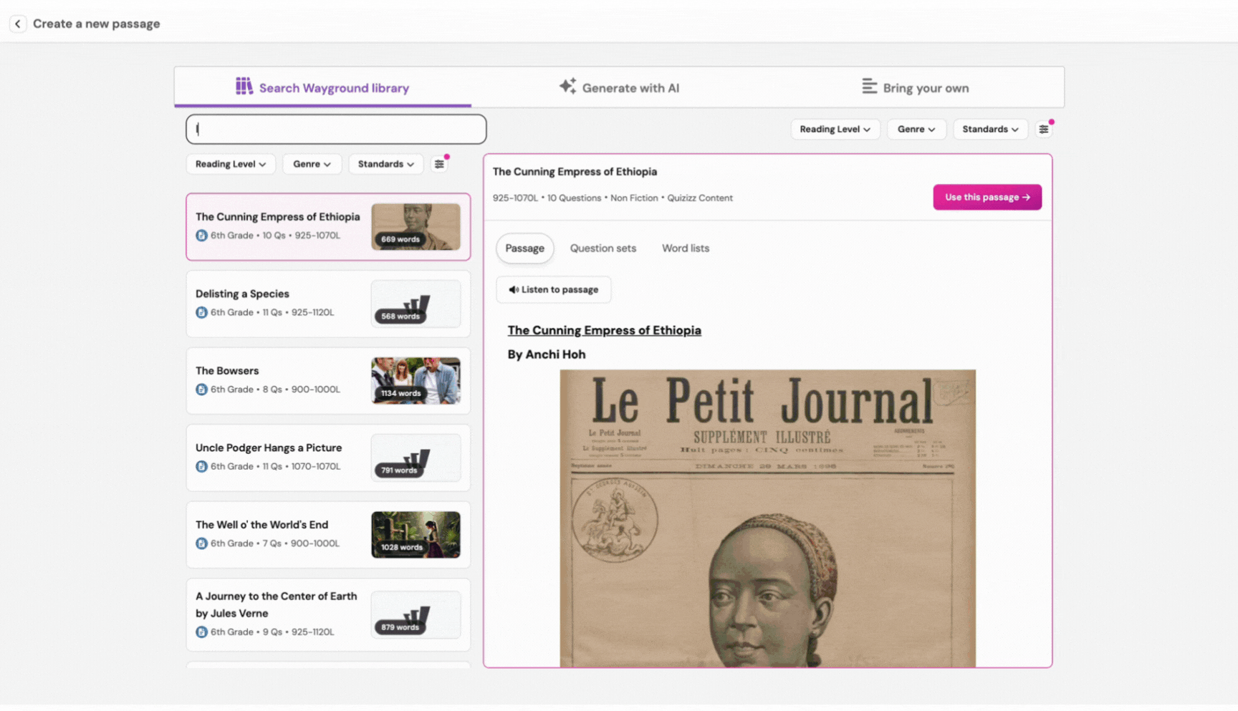Open The Cunning Empress of Ethiopia heading link

[x=604, y=330]
